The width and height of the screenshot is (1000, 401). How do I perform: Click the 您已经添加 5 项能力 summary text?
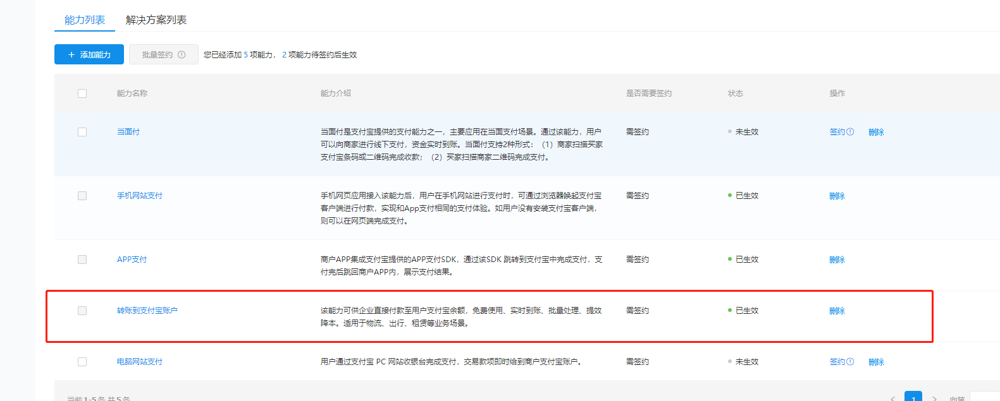click(x=239, y=55)
